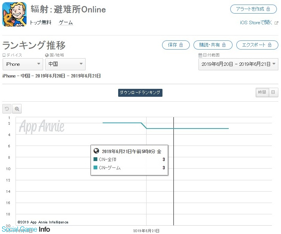Screen dimensions: 281x234
Task: Switch chart to 日 daily view
Action: (x=273, y=92)
